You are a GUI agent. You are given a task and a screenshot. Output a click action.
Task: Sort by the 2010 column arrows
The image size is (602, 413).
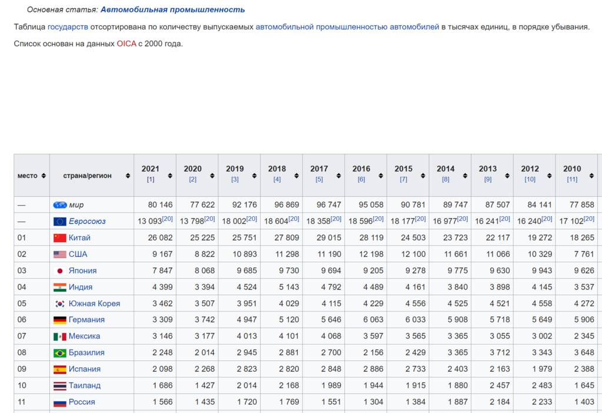(x=591, y=176)
